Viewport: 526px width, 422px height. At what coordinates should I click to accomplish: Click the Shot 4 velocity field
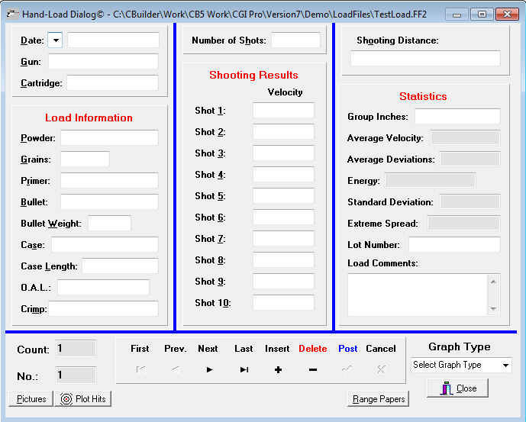click(283, 175)
